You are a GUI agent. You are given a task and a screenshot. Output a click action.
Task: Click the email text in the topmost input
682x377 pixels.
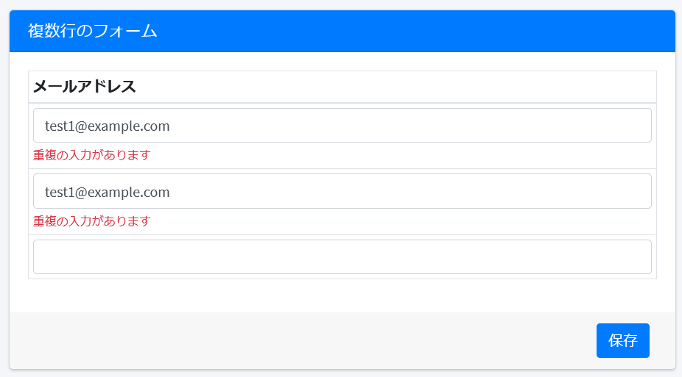point(107,126)
